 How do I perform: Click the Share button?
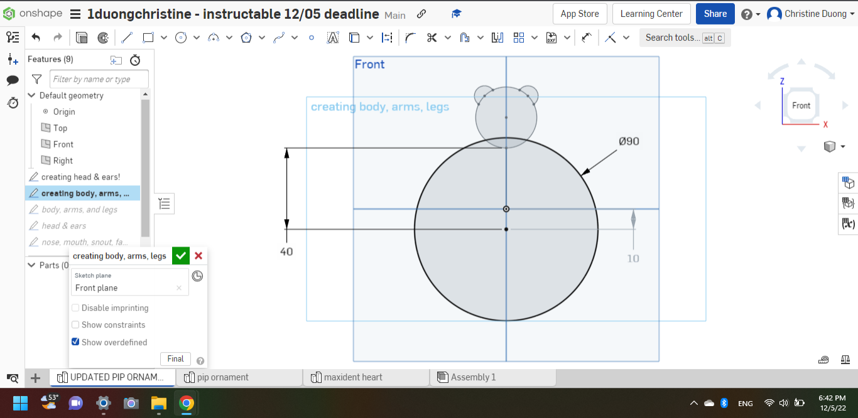[x=715, y=14]
